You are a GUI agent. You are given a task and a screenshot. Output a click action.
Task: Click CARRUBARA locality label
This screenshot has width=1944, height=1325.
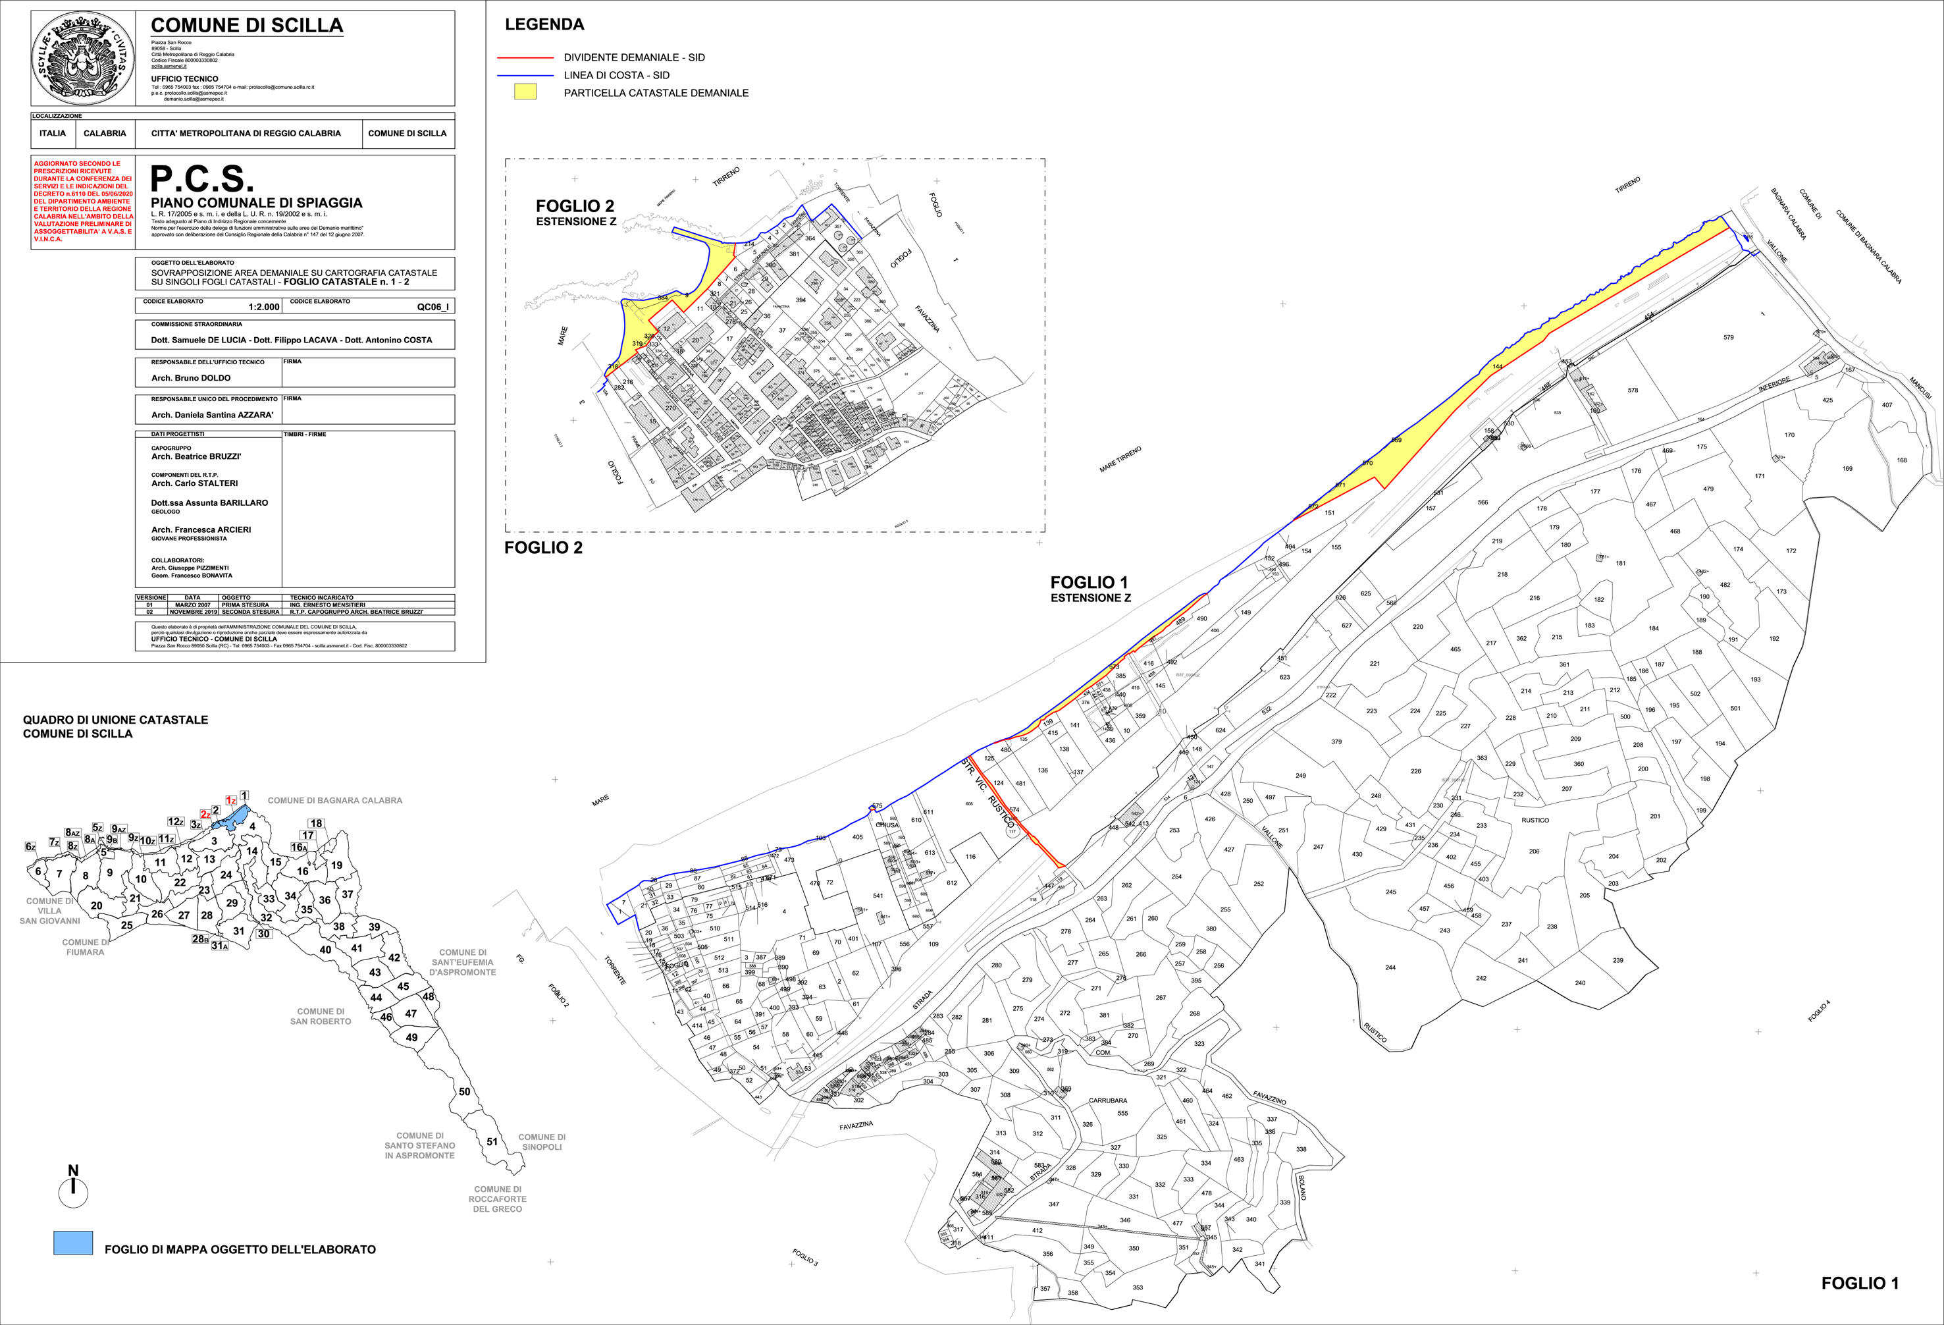[x=1107, y=1100]
